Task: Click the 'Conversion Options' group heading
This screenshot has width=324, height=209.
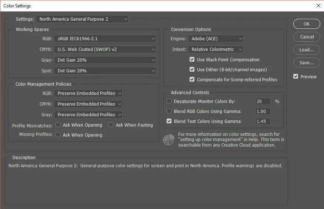Action: [191, 30]
